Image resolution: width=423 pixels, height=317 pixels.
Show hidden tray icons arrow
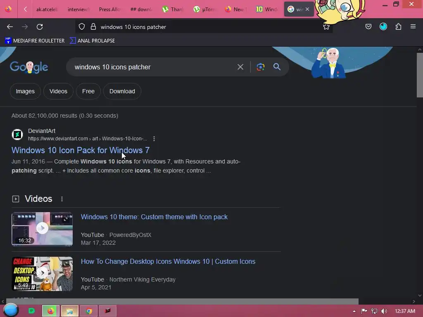[354, 311]
